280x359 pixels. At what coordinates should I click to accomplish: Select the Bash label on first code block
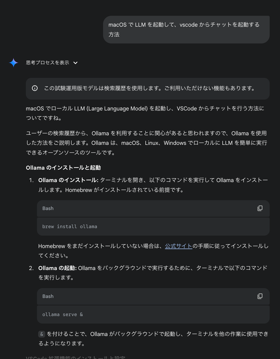(x=48, y=208)
